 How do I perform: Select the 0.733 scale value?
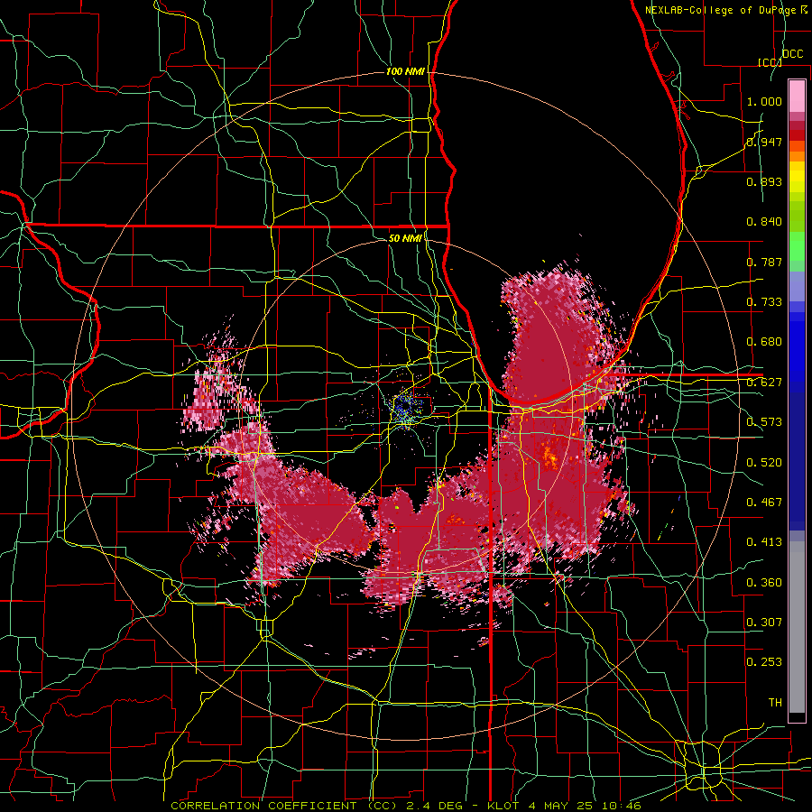[764, 302]
